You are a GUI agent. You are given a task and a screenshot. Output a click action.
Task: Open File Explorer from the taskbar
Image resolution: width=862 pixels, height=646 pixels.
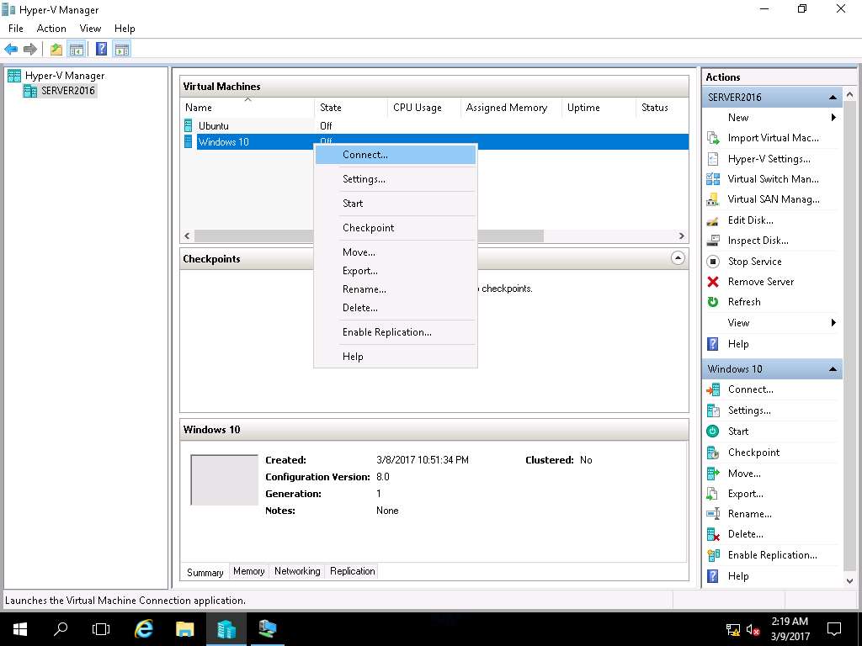(x=184, y=628)
